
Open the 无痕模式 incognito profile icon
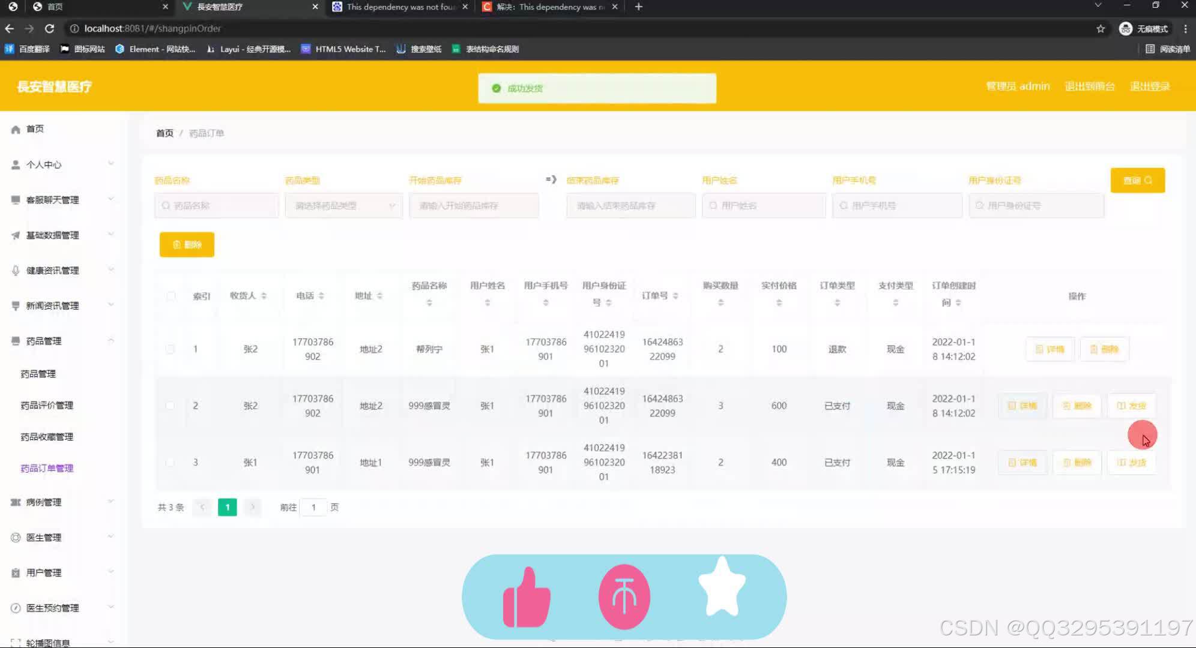click(1126, 28)
